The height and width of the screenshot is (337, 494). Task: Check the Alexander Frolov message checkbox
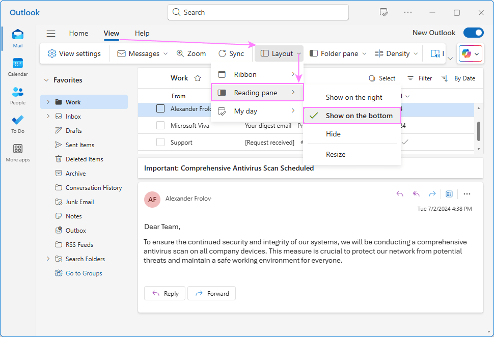[160, 108]
